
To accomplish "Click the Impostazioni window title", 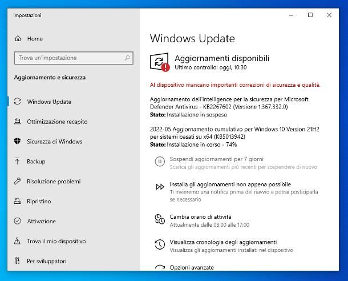I will click(27, 15).
